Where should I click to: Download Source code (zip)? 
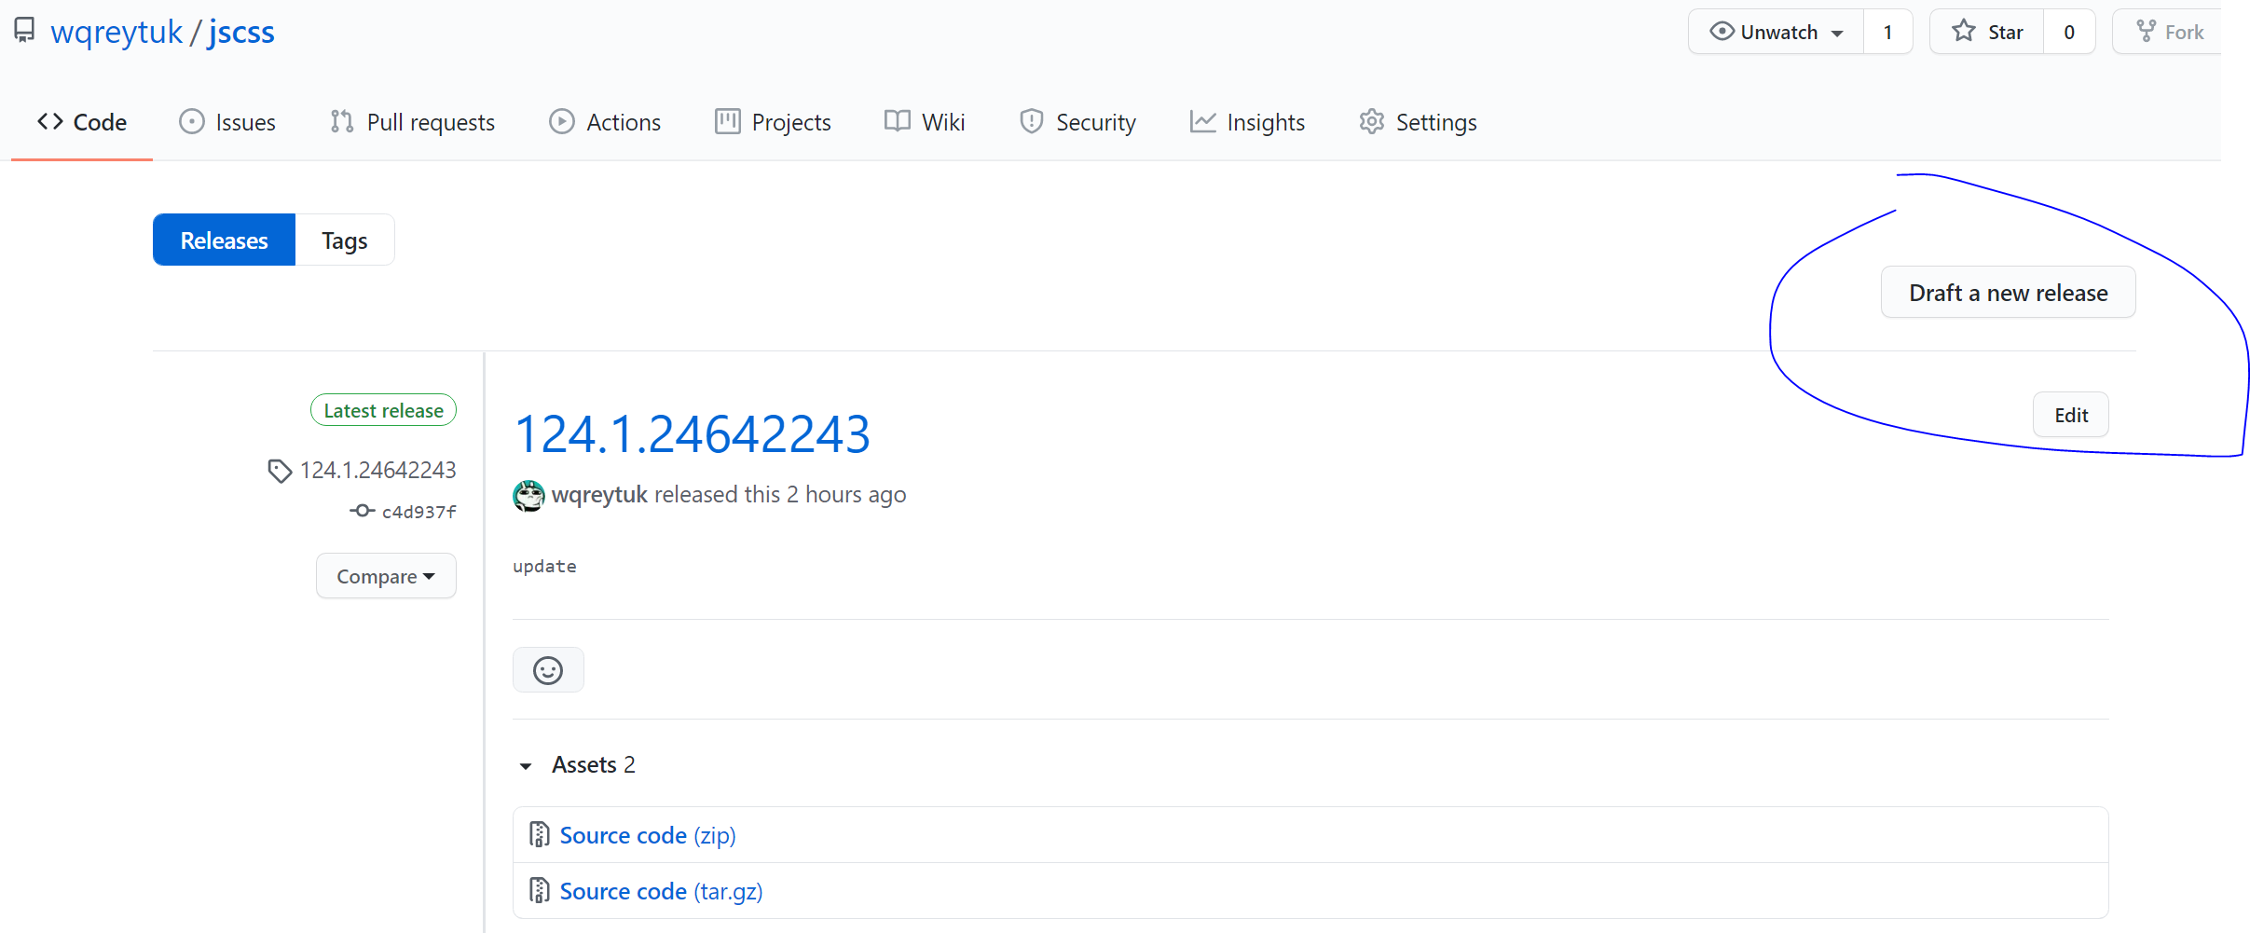tap(648, 835)
